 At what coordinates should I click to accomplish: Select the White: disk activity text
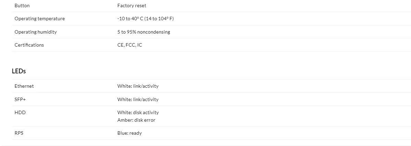coord(138,113)
